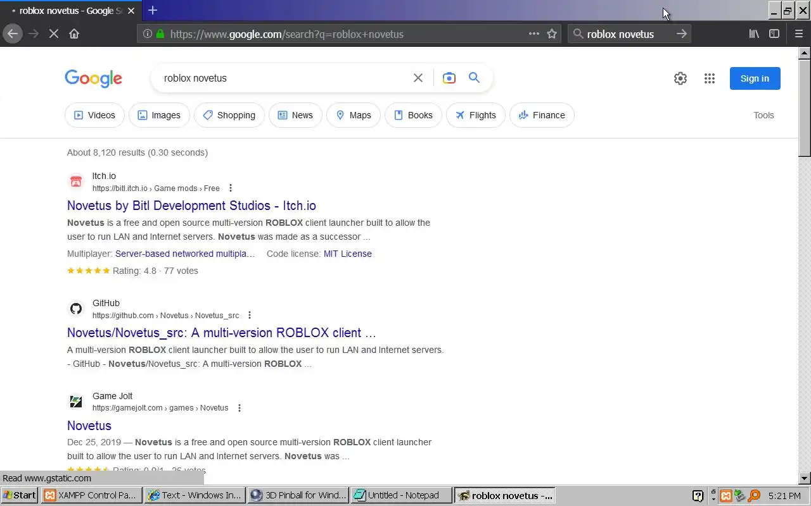Viewport: 811px width, 506px height.
Task: Click the blue Sign in button
Action: [755, 78]
